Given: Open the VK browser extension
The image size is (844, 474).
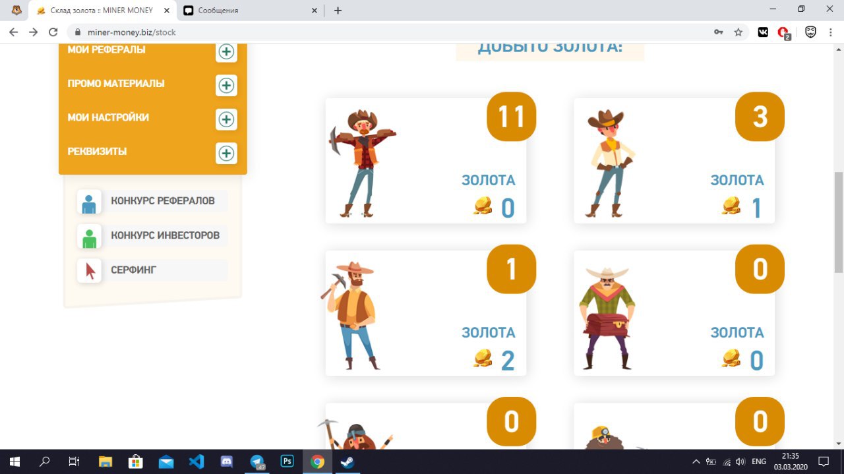Looking at the screenshot, I should (763, 32).
